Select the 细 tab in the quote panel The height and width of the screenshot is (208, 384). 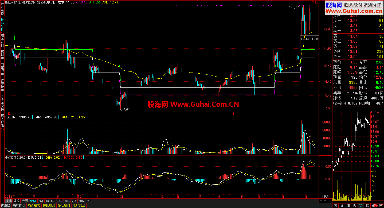[x=348, y=205]
